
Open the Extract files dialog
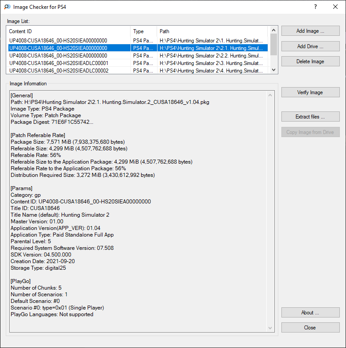[x=310, y=117]
